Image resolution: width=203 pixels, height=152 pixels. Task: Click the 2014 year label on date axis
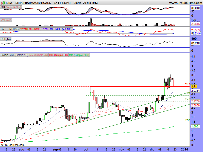pos(184,149)
